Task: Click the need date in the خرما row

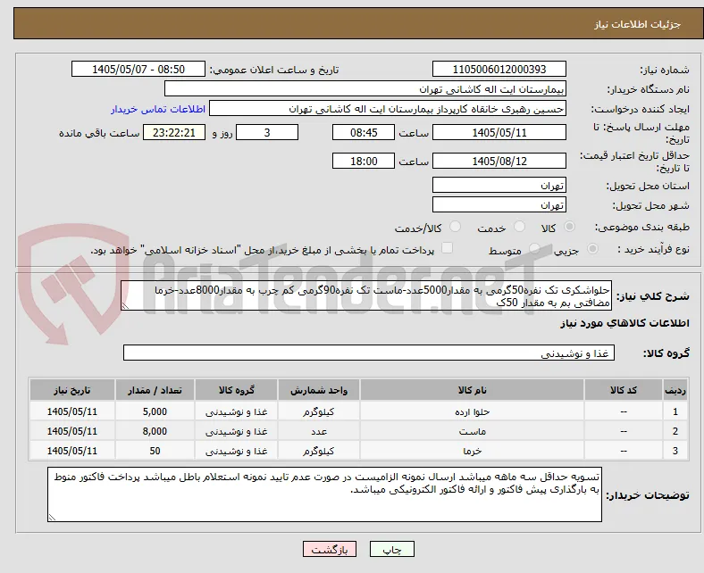Action: (x=71, y=451)
